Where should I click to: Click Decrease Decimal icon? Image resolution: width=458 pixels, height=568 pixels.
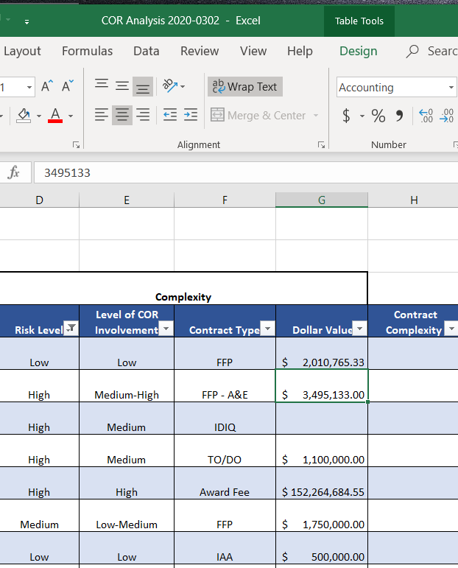(x=446, y=116)
